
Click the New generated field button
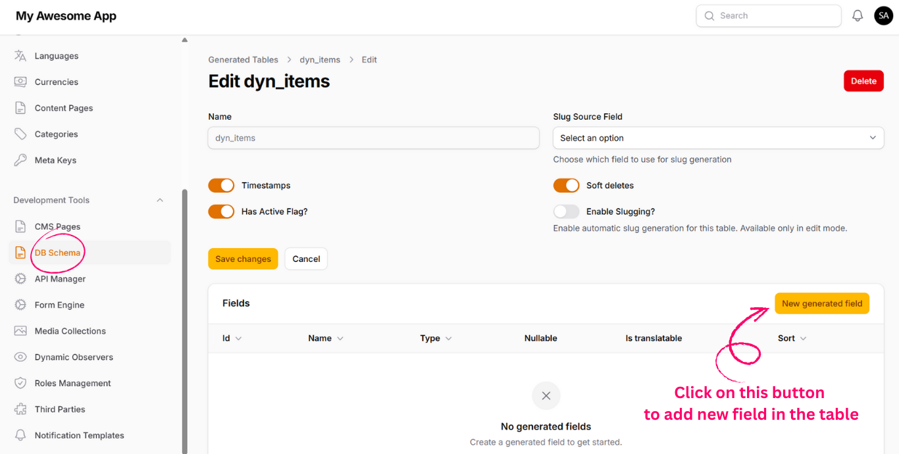[x=822, y=303]
